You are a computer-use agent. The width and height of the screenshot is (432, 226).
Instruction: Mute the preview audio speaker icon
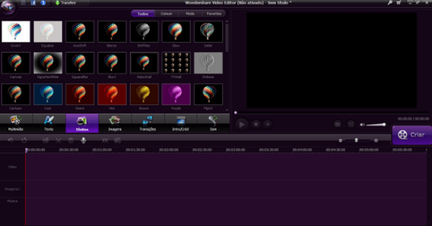[x=362, y=124]
